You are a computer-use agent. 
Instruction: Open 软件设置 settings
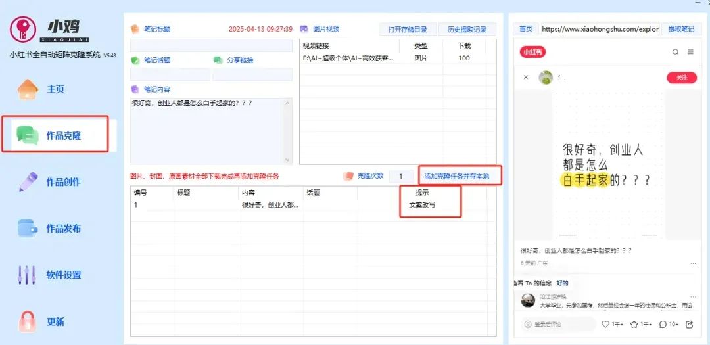coord(63,275)
